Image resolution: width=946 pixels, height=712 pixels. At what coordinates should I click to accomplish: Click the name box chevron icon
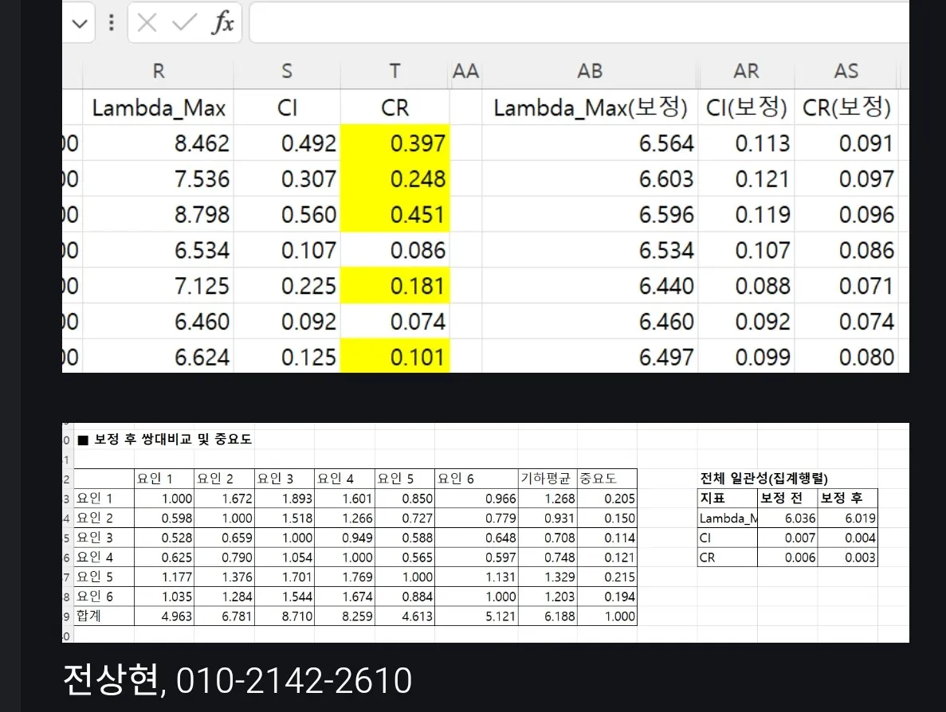pos(79,22)
